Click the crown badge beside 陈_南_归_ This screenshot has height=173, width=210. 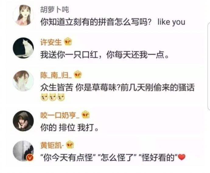coord(78,75)
